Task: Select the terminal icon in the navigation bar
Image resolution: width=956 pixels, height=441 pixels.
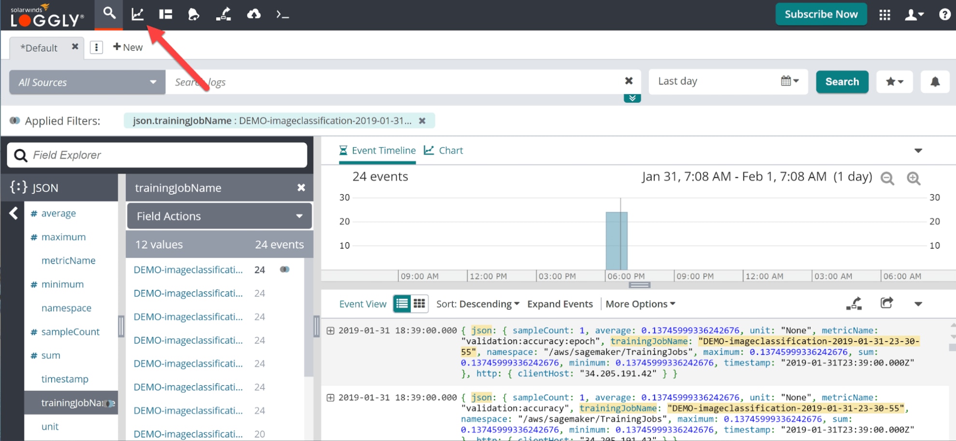Action: point(282,14)
